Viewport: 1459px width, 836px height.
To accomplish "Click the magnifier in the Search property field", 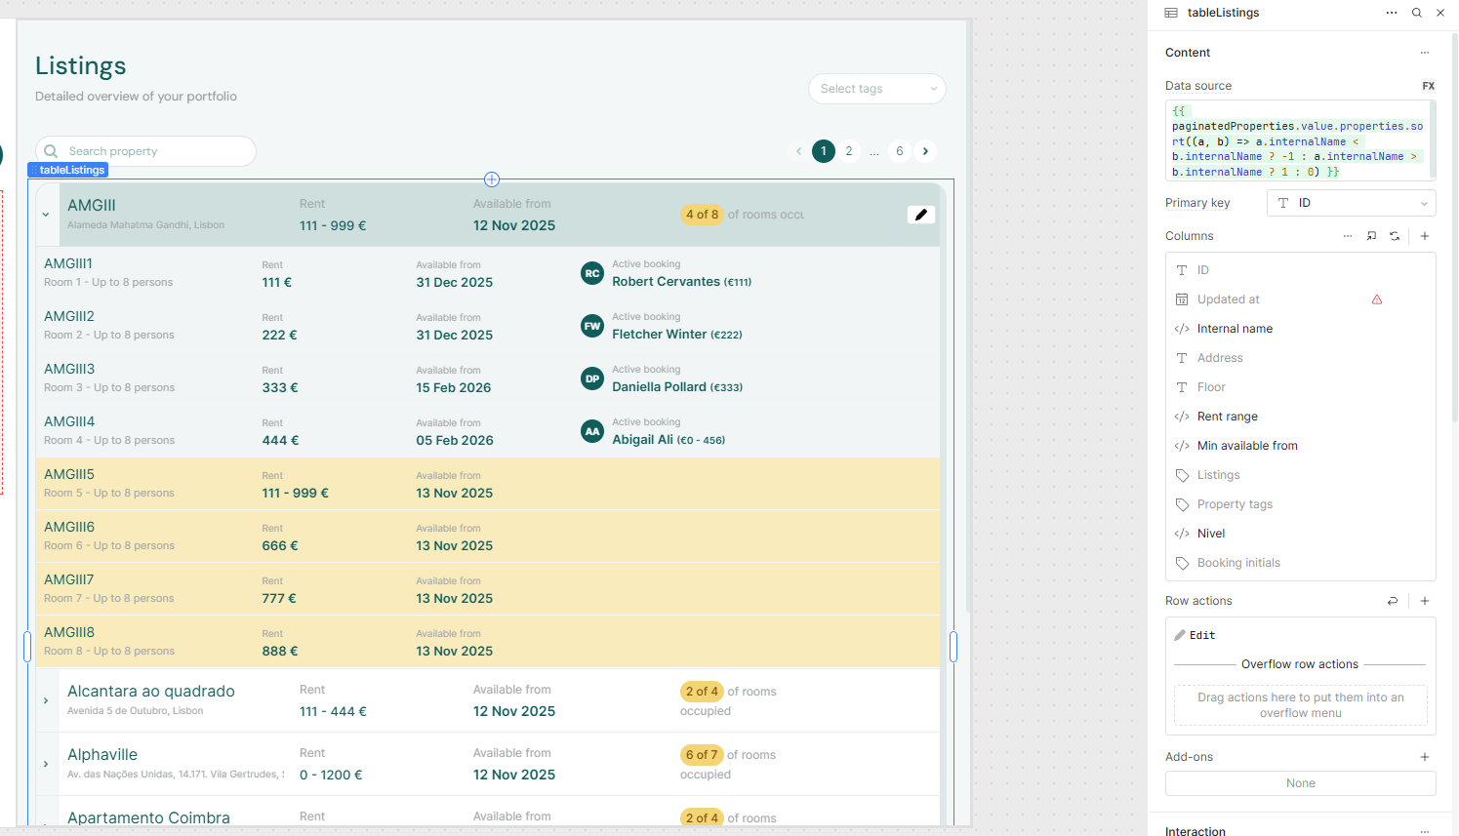I will click(x=51, y=151).
